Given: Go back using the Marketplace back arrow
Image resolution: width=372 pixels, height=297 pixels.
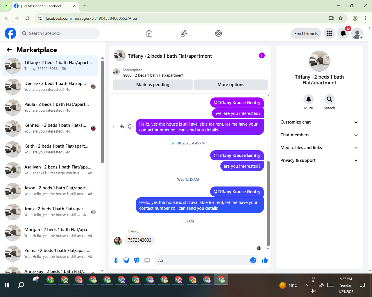Looking at the screenshot, I should click(x=9, y=50).
